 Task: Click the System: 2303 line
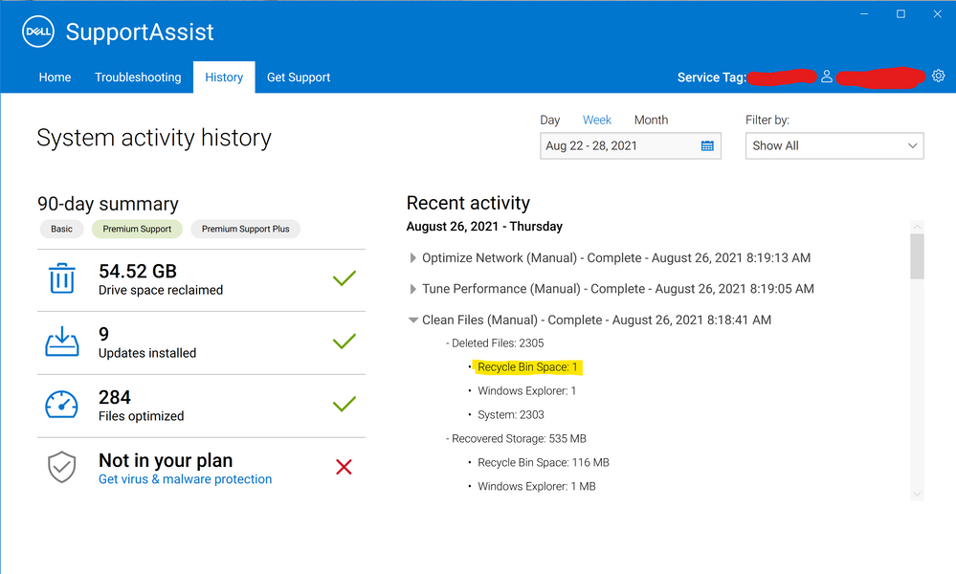tap(511, 415)
